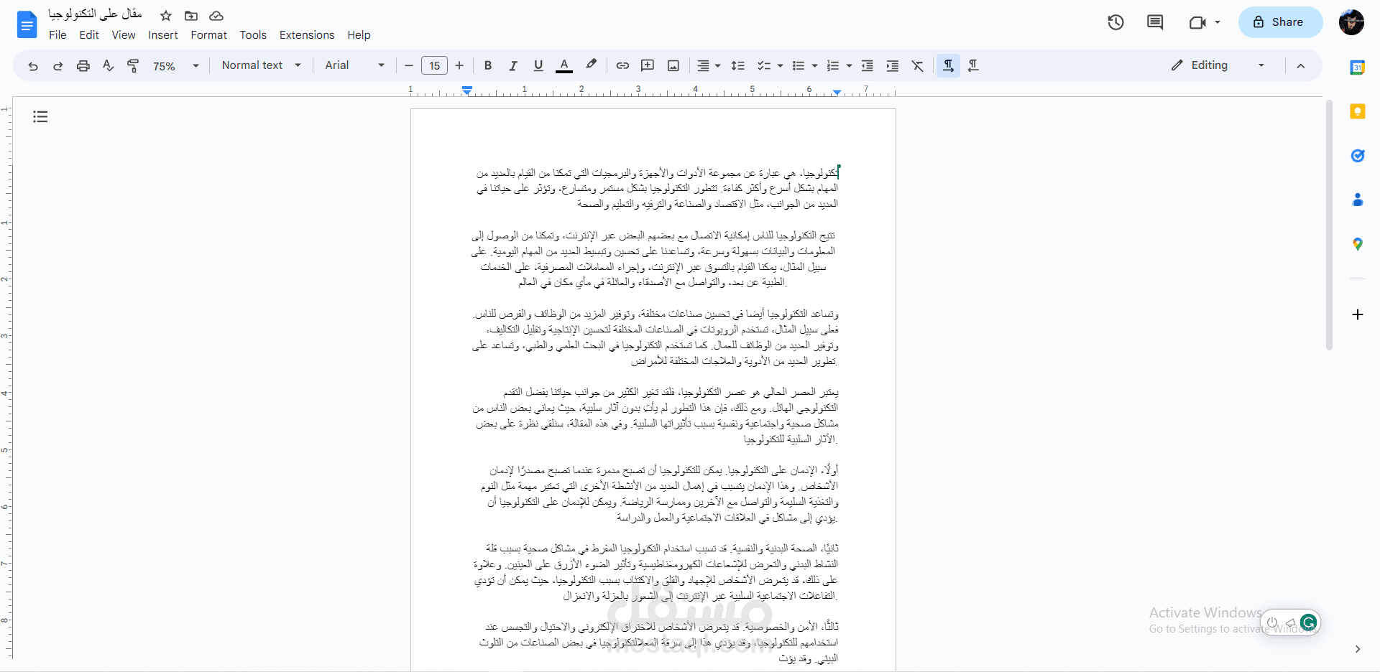Open the Format menu
This screenshot has height=672, width=1380.
(208, 35)
